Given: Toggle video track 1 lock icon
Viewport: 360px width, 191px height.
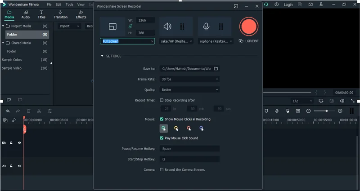Looking at the screenshot, I should (11, 143).
